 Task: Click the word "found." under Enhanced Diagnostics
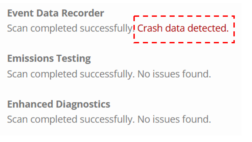click(197, 119)
